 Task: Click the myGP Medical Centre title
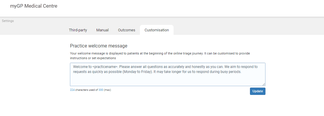[34, 6]
